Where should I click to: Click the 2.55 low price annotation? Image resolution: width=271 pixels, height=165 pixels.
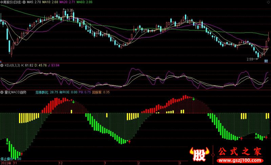pyautogui.click(x=250, y=60)
